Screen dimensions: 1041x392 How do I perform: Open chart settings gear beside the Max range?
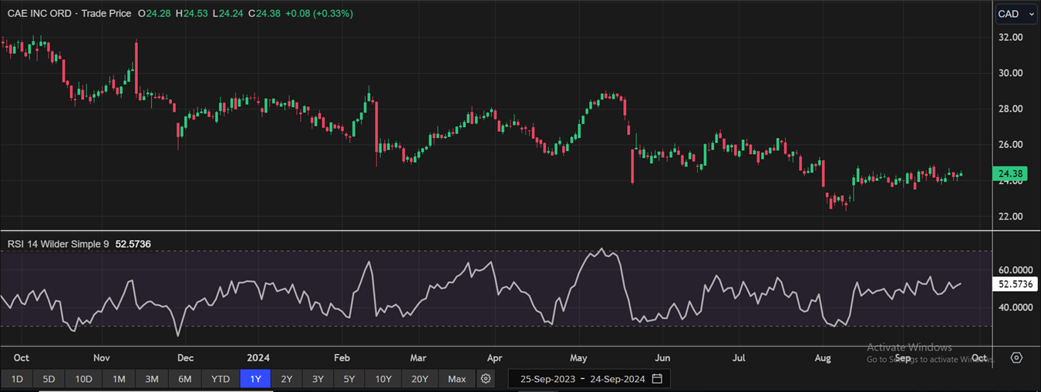486,379
